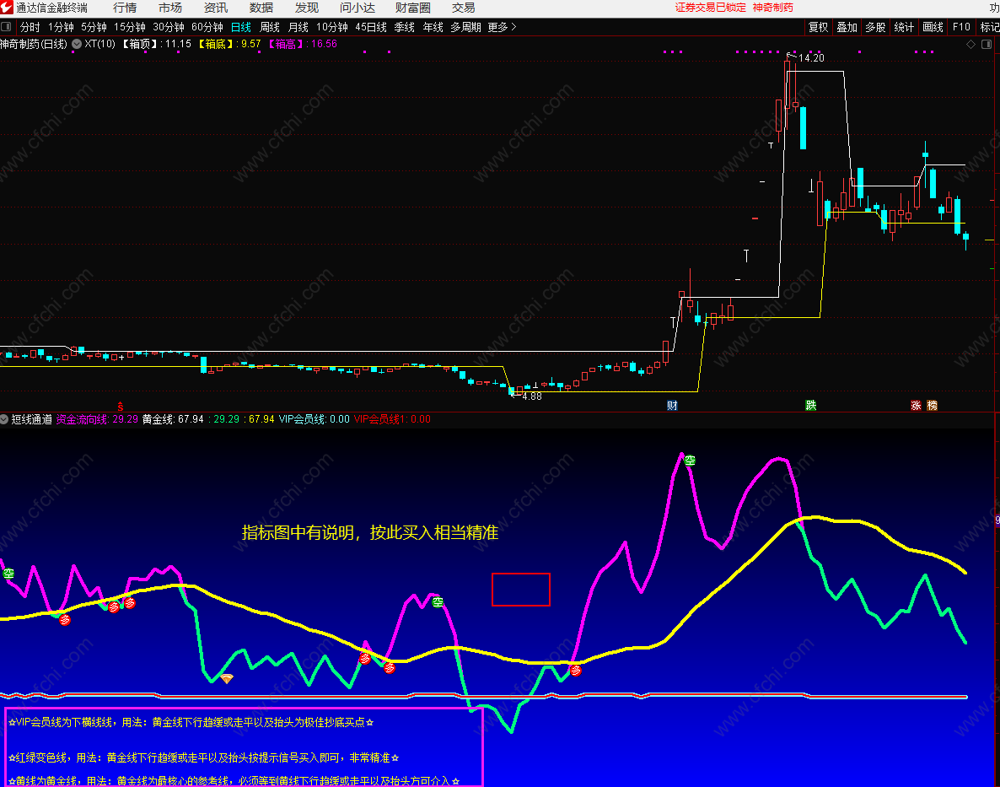Click the 榜 marker beside 涨
Image resolution: width=1000 pixels, height=787 pixels.
coord(932,406)
